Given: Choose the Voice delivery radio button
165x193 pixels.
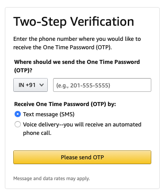Looking at the screenshot, I should pos(18,124).
